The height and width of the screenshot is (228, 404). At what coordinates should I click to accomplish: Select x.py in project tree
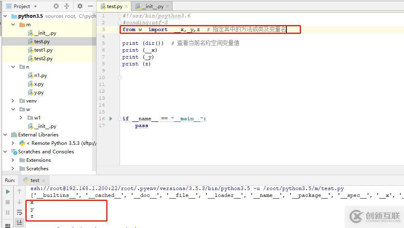(36, 84)
